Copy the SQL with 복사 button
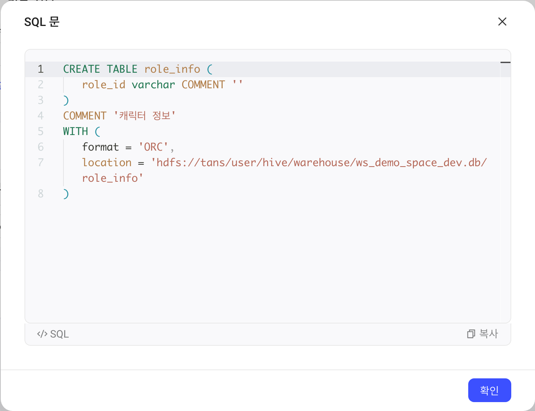Viewport: 535px width, 411px height. pyautogui.click(x=482, y=334)
